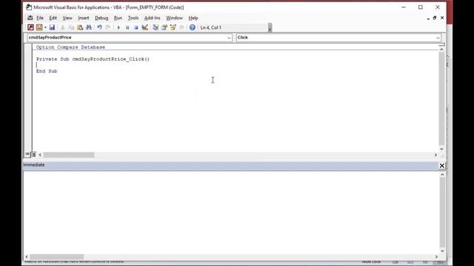Viewport: 474px width, 266px height.
Task: Click the 'Ln 4, Col 1' position indicator
Action: click(x=210, y=27)
